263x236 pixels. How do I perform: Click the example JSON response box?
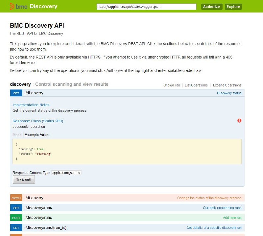pos(127,152)
